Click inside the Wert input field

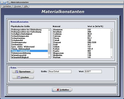click(93, 71)
